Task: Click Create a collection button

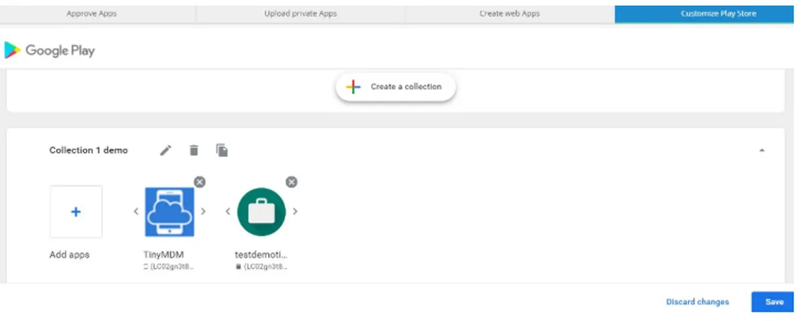Action: [x=396, y=87]
